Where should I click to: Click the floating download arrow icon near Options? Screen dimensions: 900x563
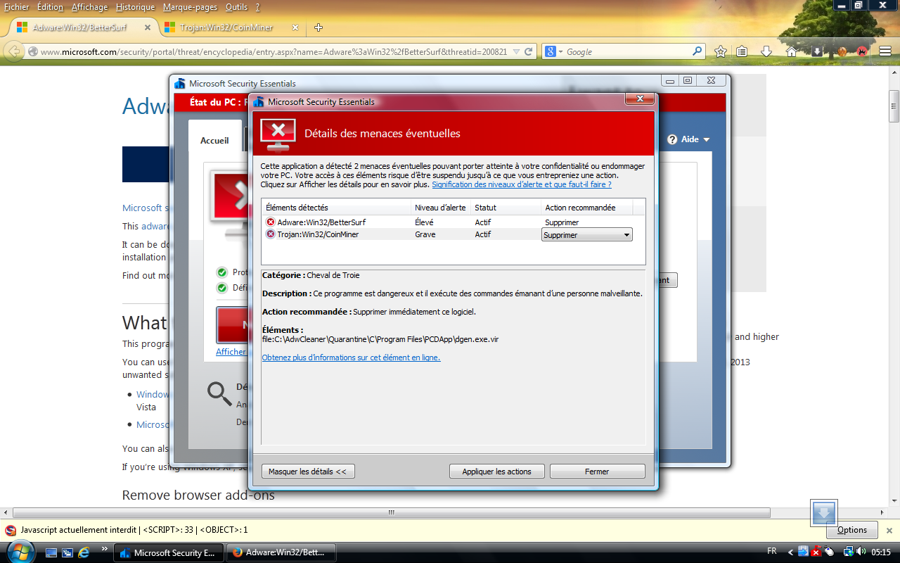[824, 512]
